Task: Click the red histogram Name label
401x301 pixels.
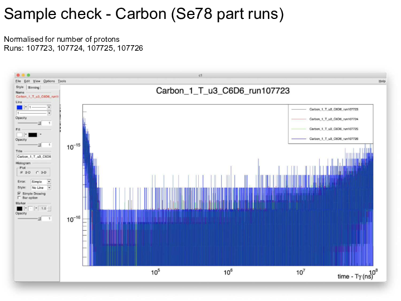Action: coord(37,97)
